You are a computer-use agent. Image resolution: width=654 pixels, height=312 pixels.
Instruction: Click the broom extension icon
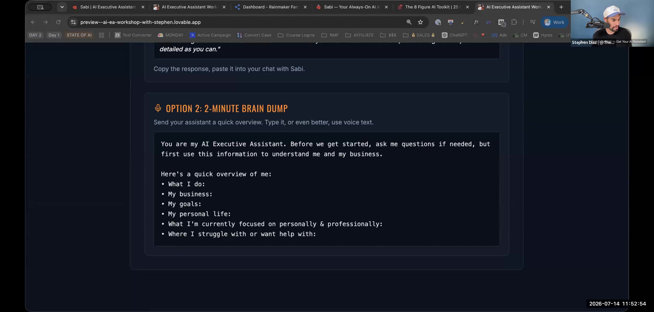(x=463, y=22)
